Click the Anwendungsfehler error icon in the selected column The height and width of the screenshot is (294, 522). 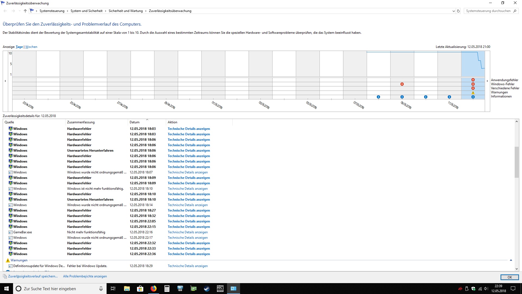[x=473, y=80]
